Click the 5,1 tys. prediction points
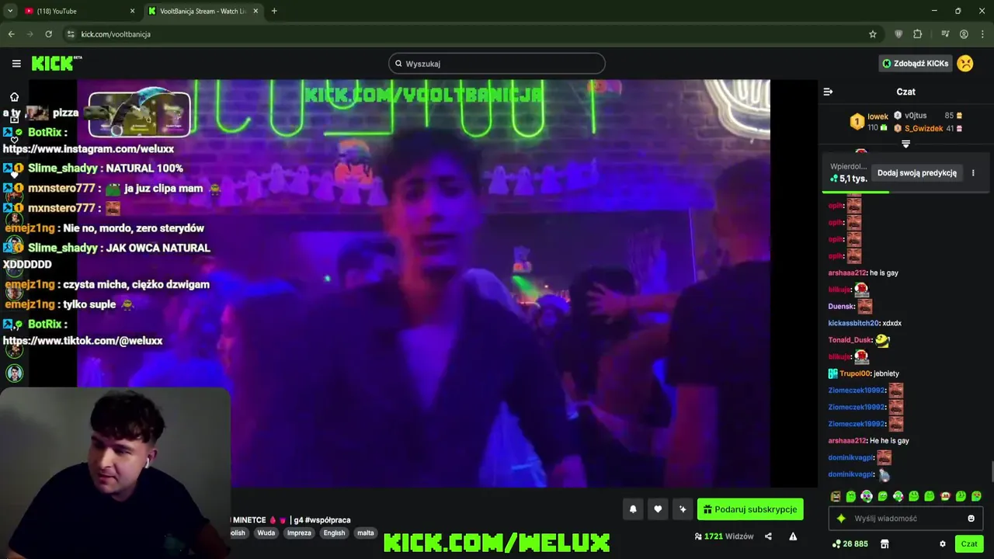 (848, 179)
